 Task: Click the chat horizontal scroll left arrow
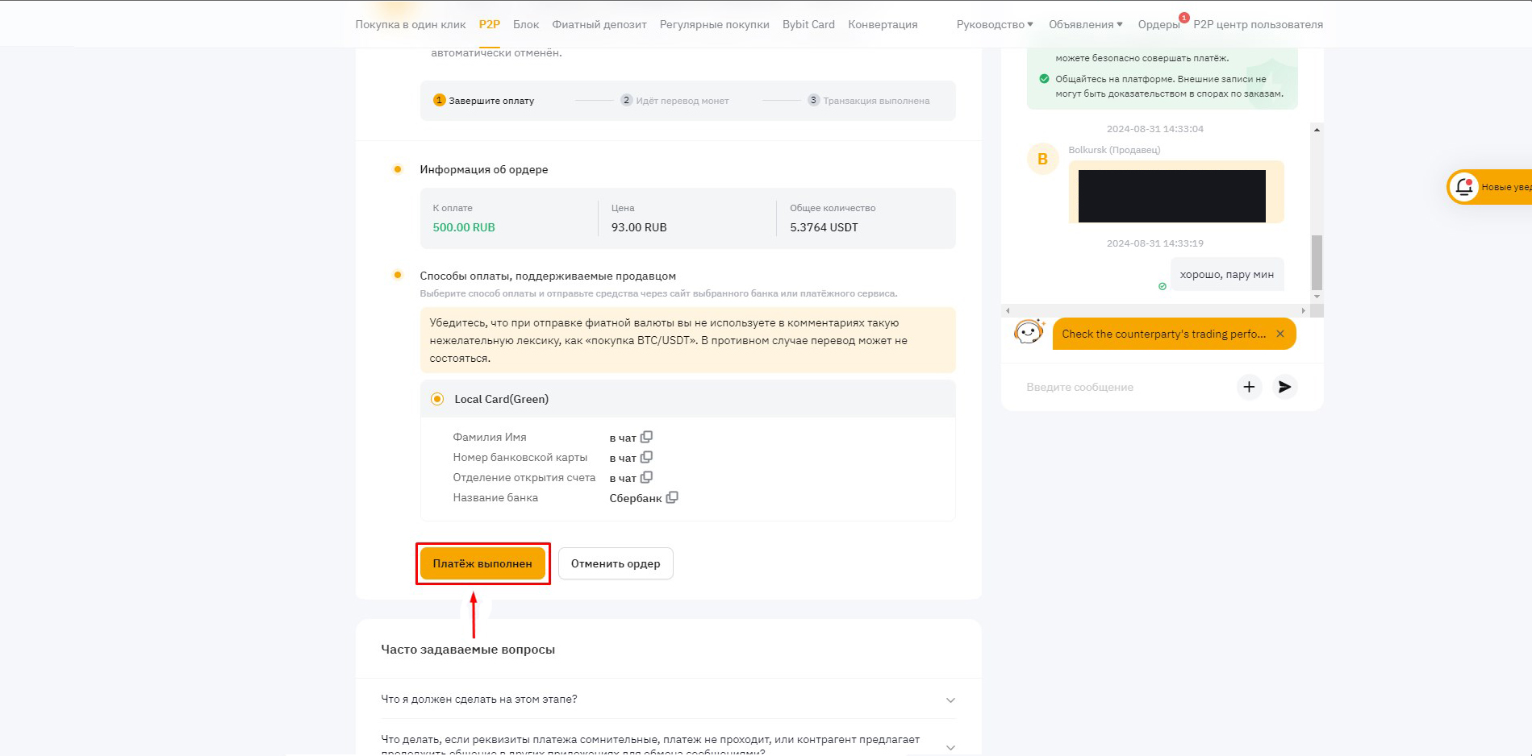tap(1007, 310)
